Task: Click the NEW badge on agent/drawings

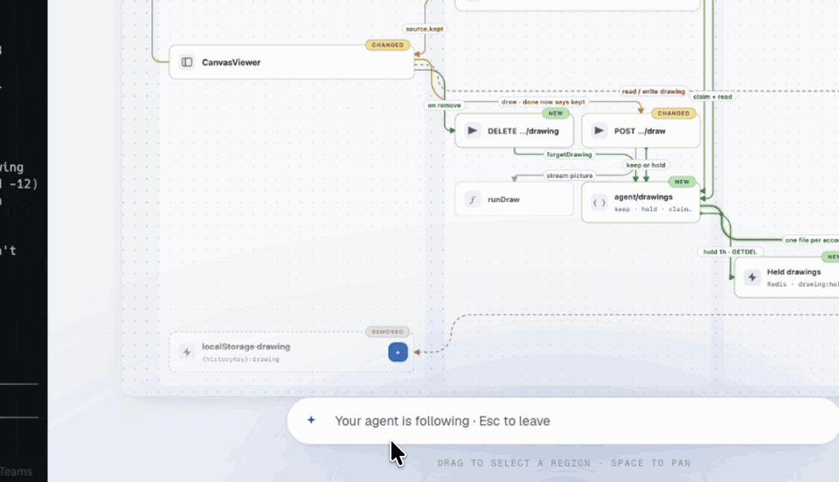Action: pos(682,182)
